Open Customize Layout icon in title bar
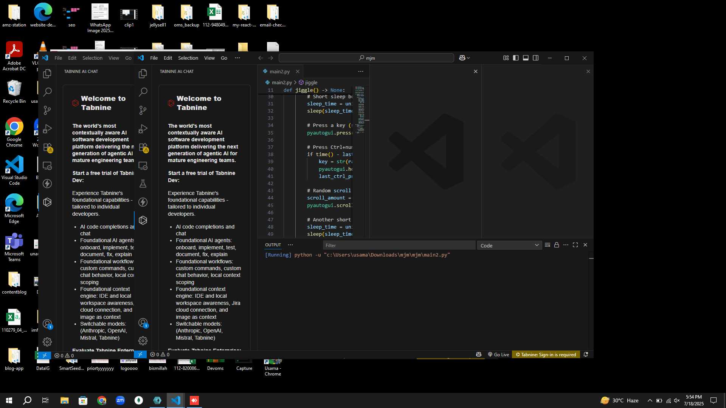 [x=506, y=58]
